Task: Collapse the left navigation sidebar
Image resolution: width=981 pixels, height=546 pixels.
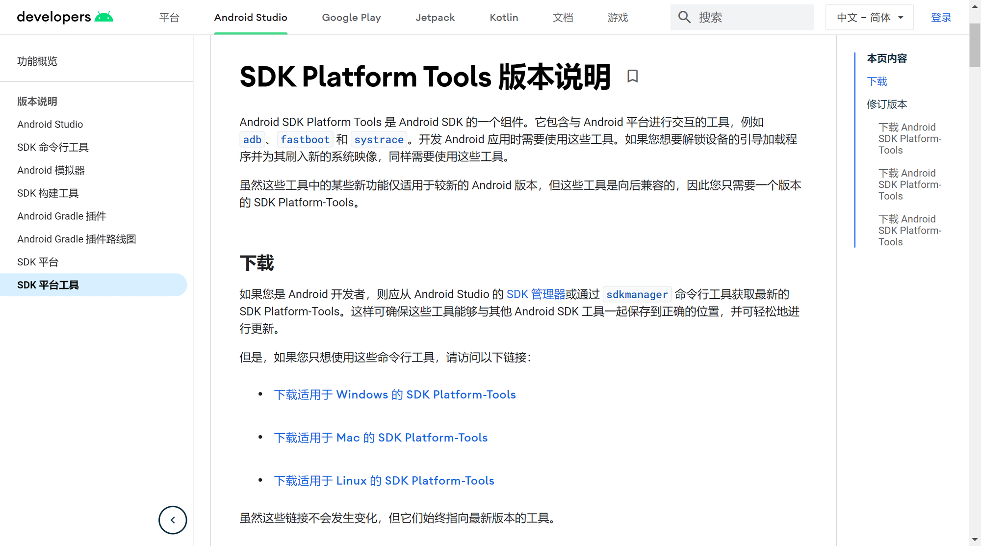Action: [x=173, y=520]
